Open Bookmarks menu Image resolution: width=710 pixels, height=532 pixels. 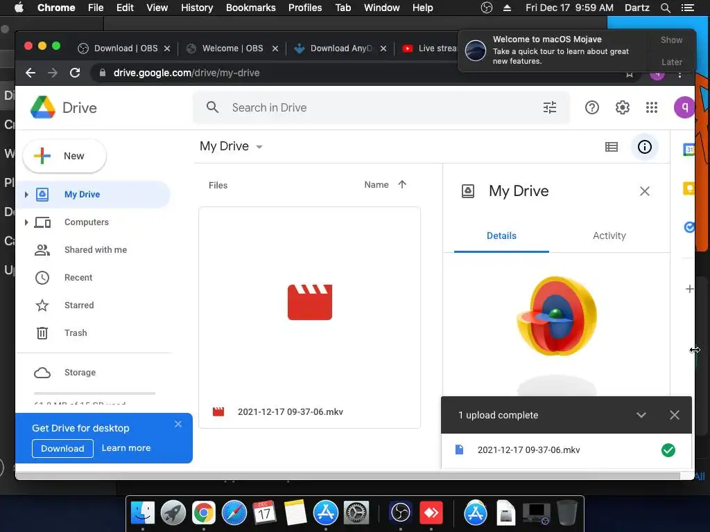(x=251, y=8)
